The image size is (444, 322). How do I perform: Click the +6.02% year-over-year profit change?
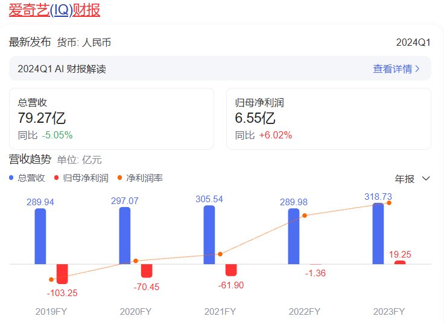276,135
